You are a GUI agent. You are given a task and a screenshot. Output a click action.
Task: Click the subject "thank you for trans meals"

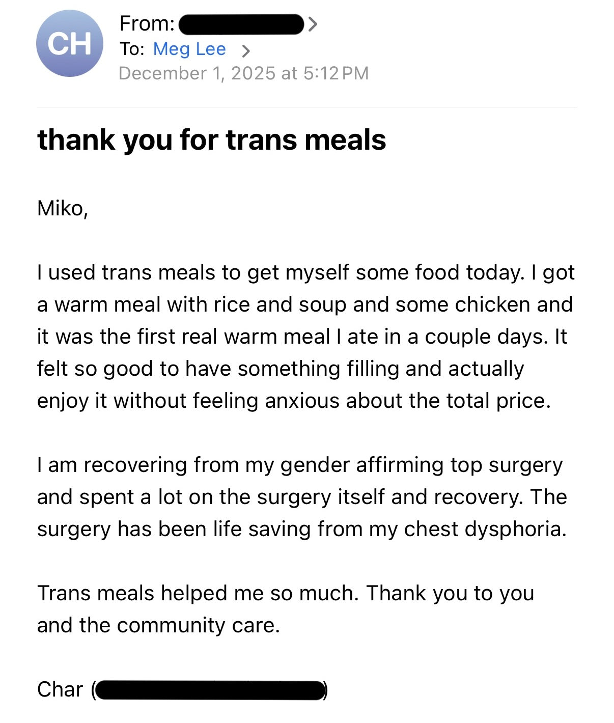pyautogui.click(x=211, y=140)
